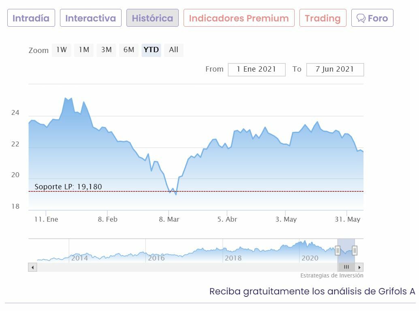
Task: Switch to the Interactiva tab
Action: [x=90, y=18]
